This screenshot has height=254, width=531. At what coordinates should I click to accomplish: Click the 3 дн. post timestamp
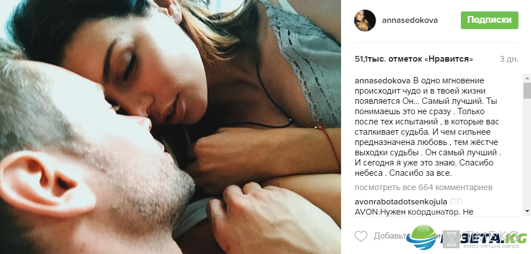(x=509, y=59)
